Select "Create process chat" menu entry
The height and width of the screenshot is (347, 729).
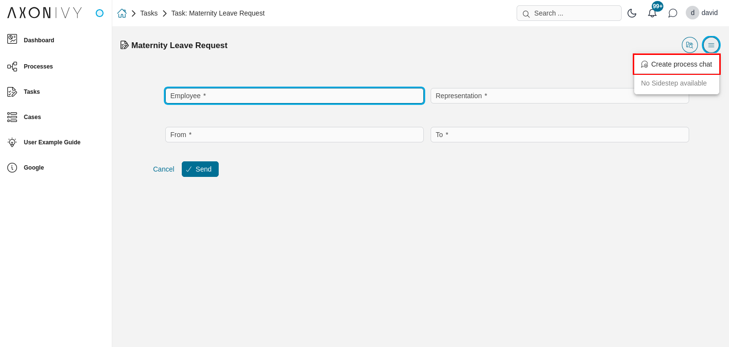click(x=677, y=64)
